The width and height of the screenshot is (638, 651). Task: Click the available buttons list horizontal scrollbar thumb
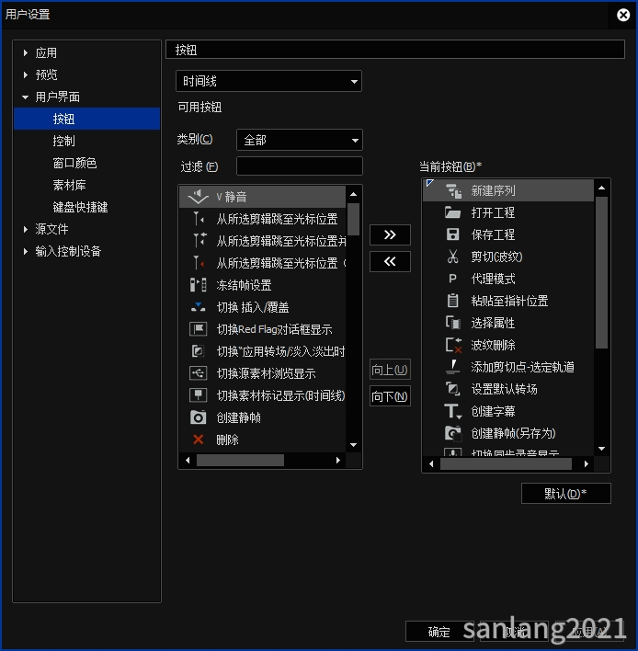pyautogui.click(x=240, y=460)
